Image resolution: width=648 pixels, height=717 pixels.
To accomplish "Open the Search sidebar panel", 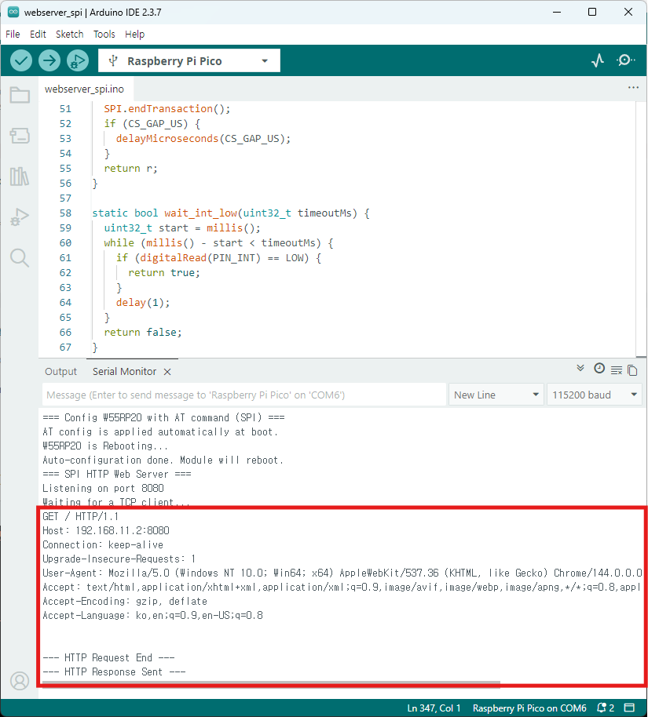I will pos(20,258).
